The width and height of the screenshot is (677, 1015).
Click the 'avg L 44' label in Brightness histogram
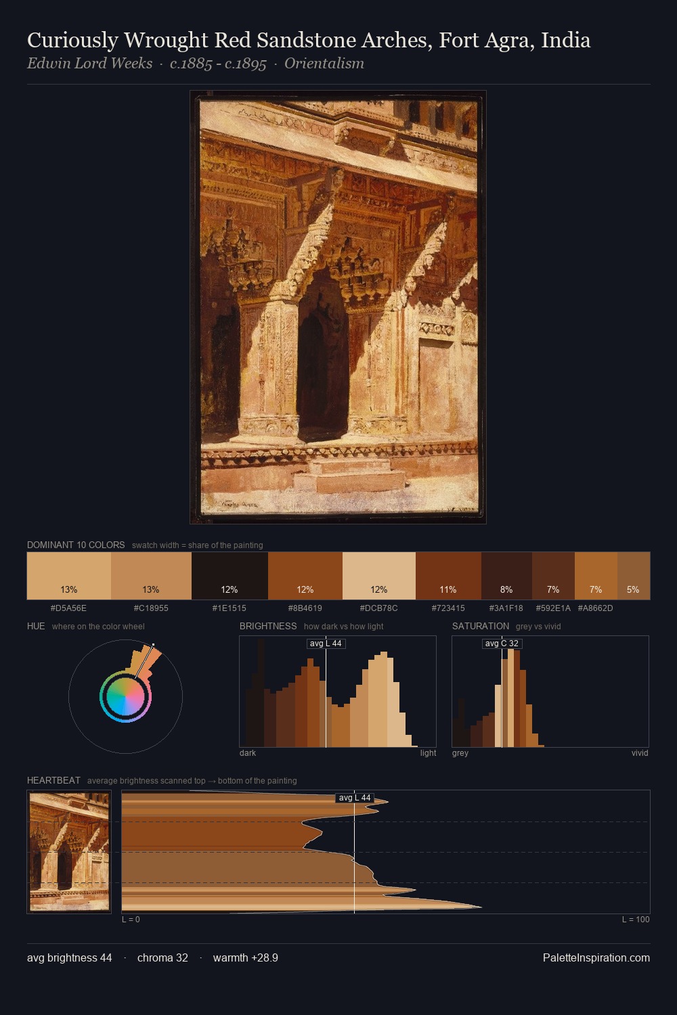pyautogui.click(x=326, y=644)
